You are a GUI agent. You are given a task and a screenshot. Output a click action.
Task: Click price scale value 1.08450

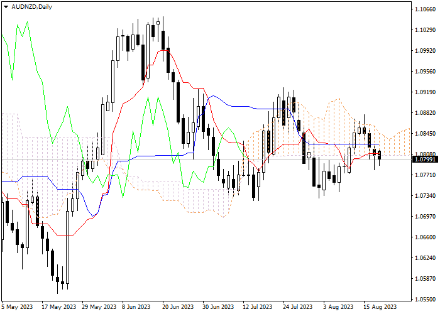(426, 133)
